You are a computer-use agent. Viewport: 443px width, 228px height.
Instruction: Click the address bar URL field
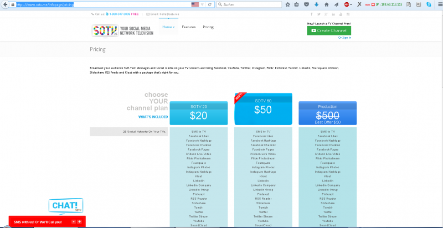click(x=103, y=4)
